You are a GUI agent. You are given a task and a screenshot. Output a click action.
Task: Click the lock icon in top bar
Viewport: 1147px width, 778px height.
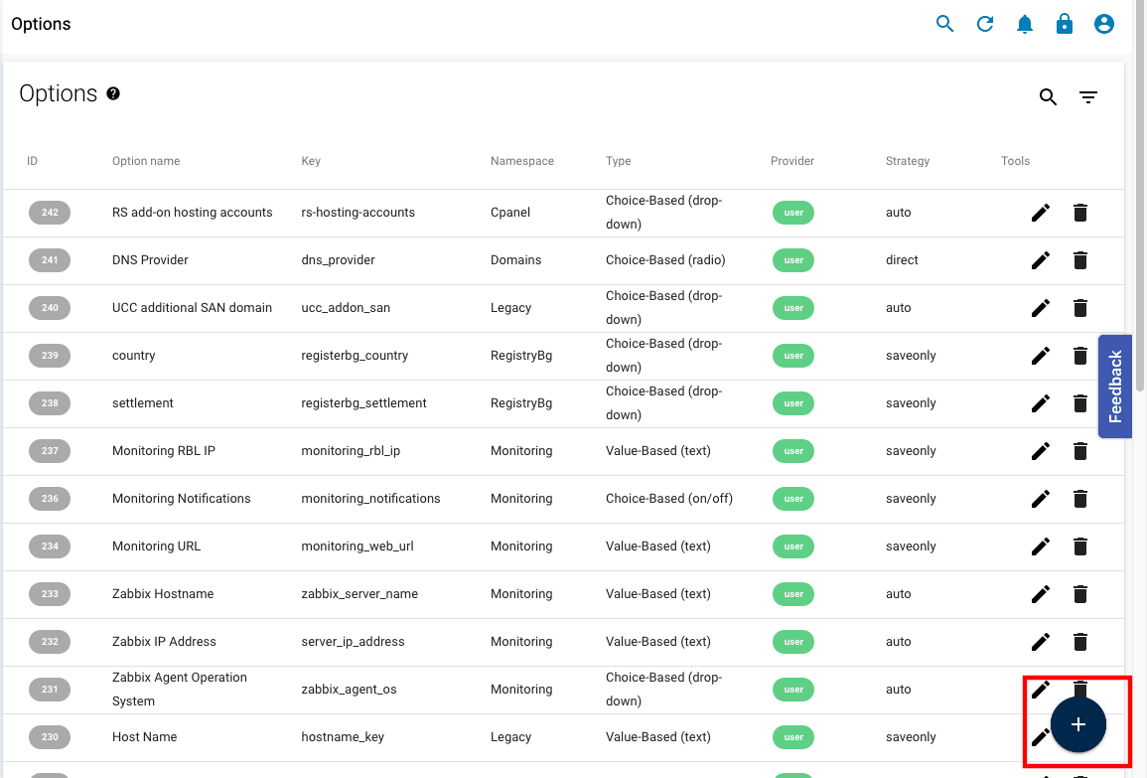(x=1065, y=23)
